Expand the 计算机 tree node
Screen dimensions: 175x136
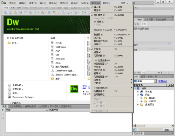[138, 91]
